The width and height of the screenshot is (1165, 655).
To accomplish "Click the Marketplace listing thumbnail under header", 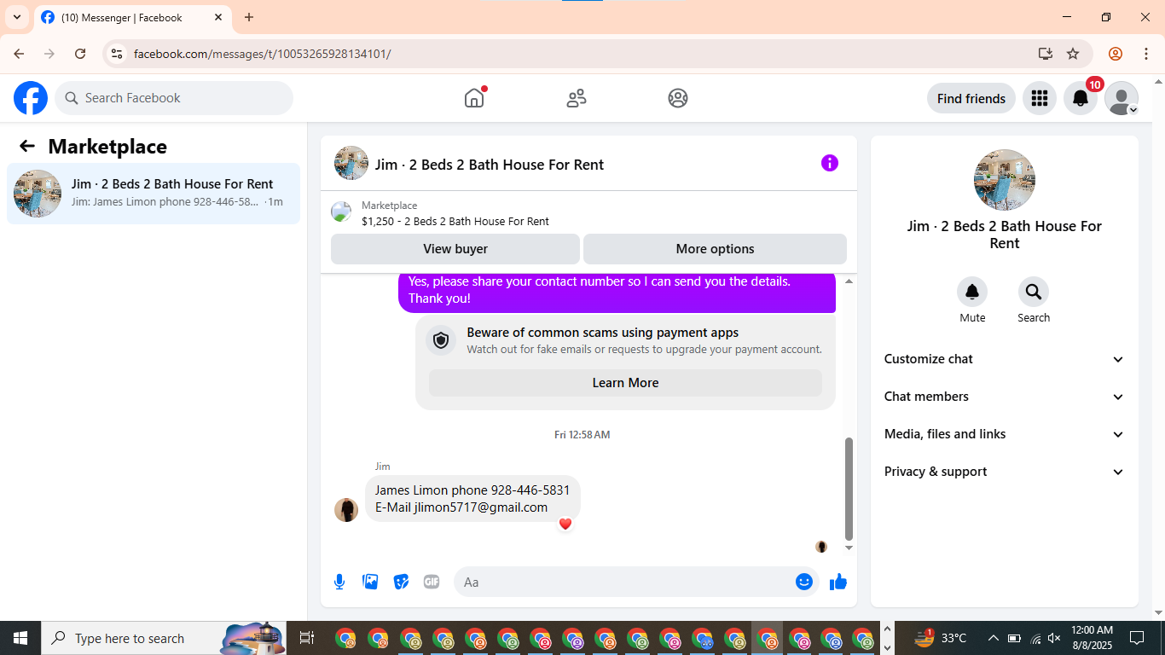I will pos(341,212).
